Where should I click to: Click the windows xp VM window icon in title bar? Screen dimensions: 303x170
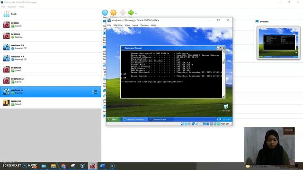pos(109,20)
